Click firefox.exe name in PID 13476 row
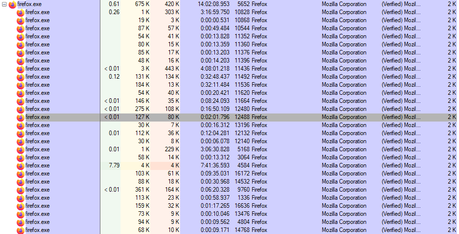 coord(37,214)
